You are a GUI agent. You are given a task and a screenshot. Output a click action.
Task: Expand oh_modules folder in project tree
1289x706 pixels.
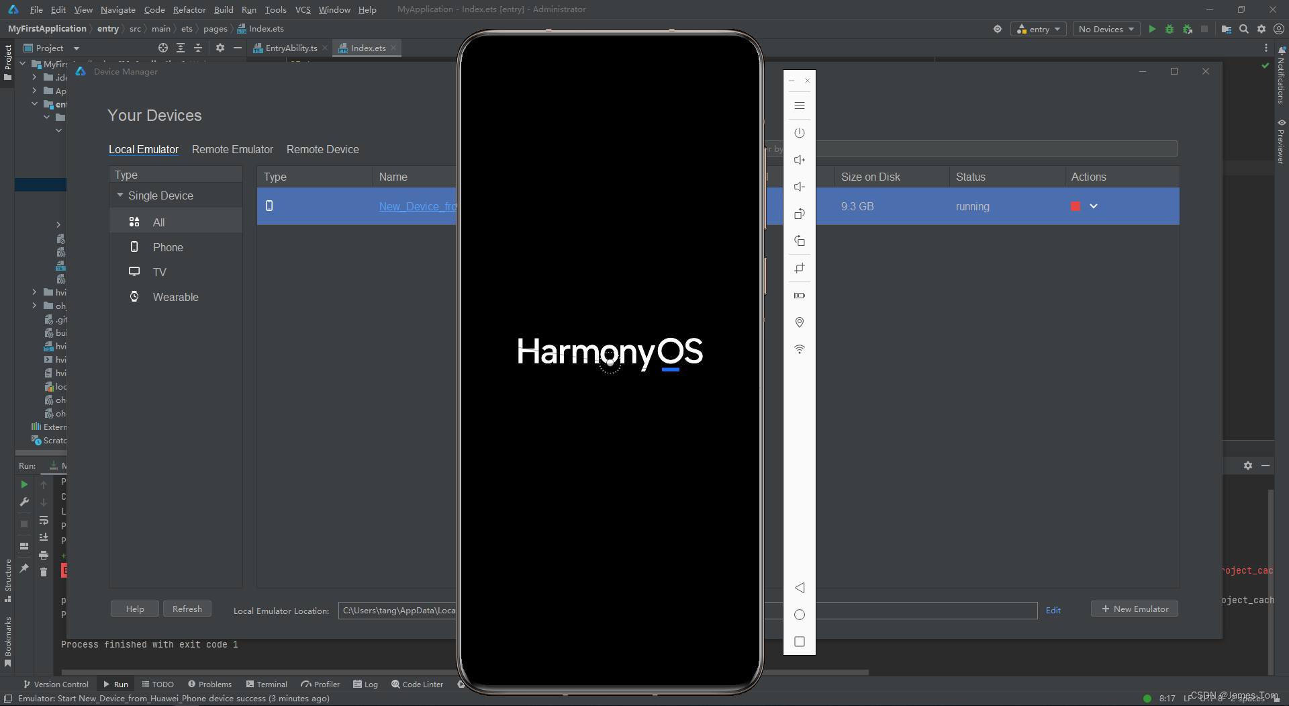tap(34, 306)
